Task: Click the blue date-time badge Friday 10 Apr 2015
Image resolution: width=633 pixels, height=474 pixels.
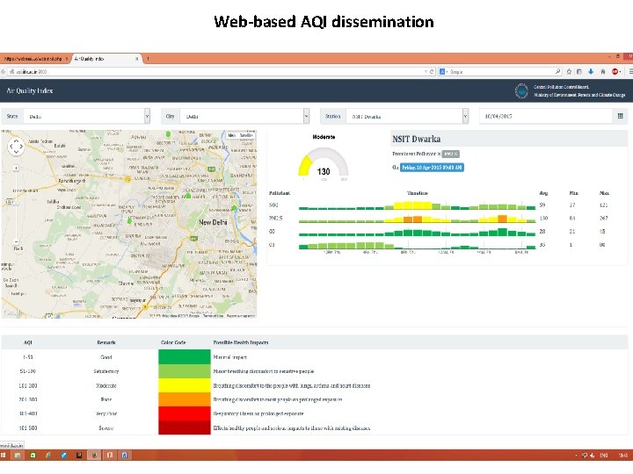Action: point(432,168)
